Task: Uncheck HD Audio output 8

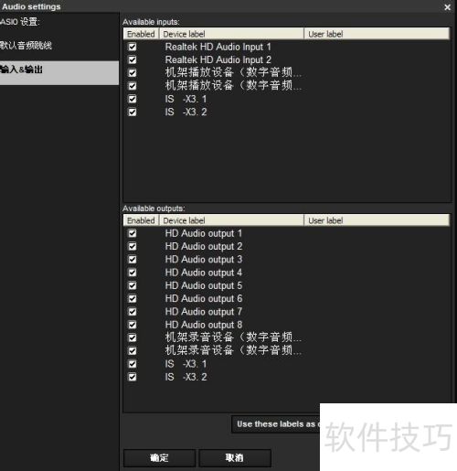Action: click(133, 325)
